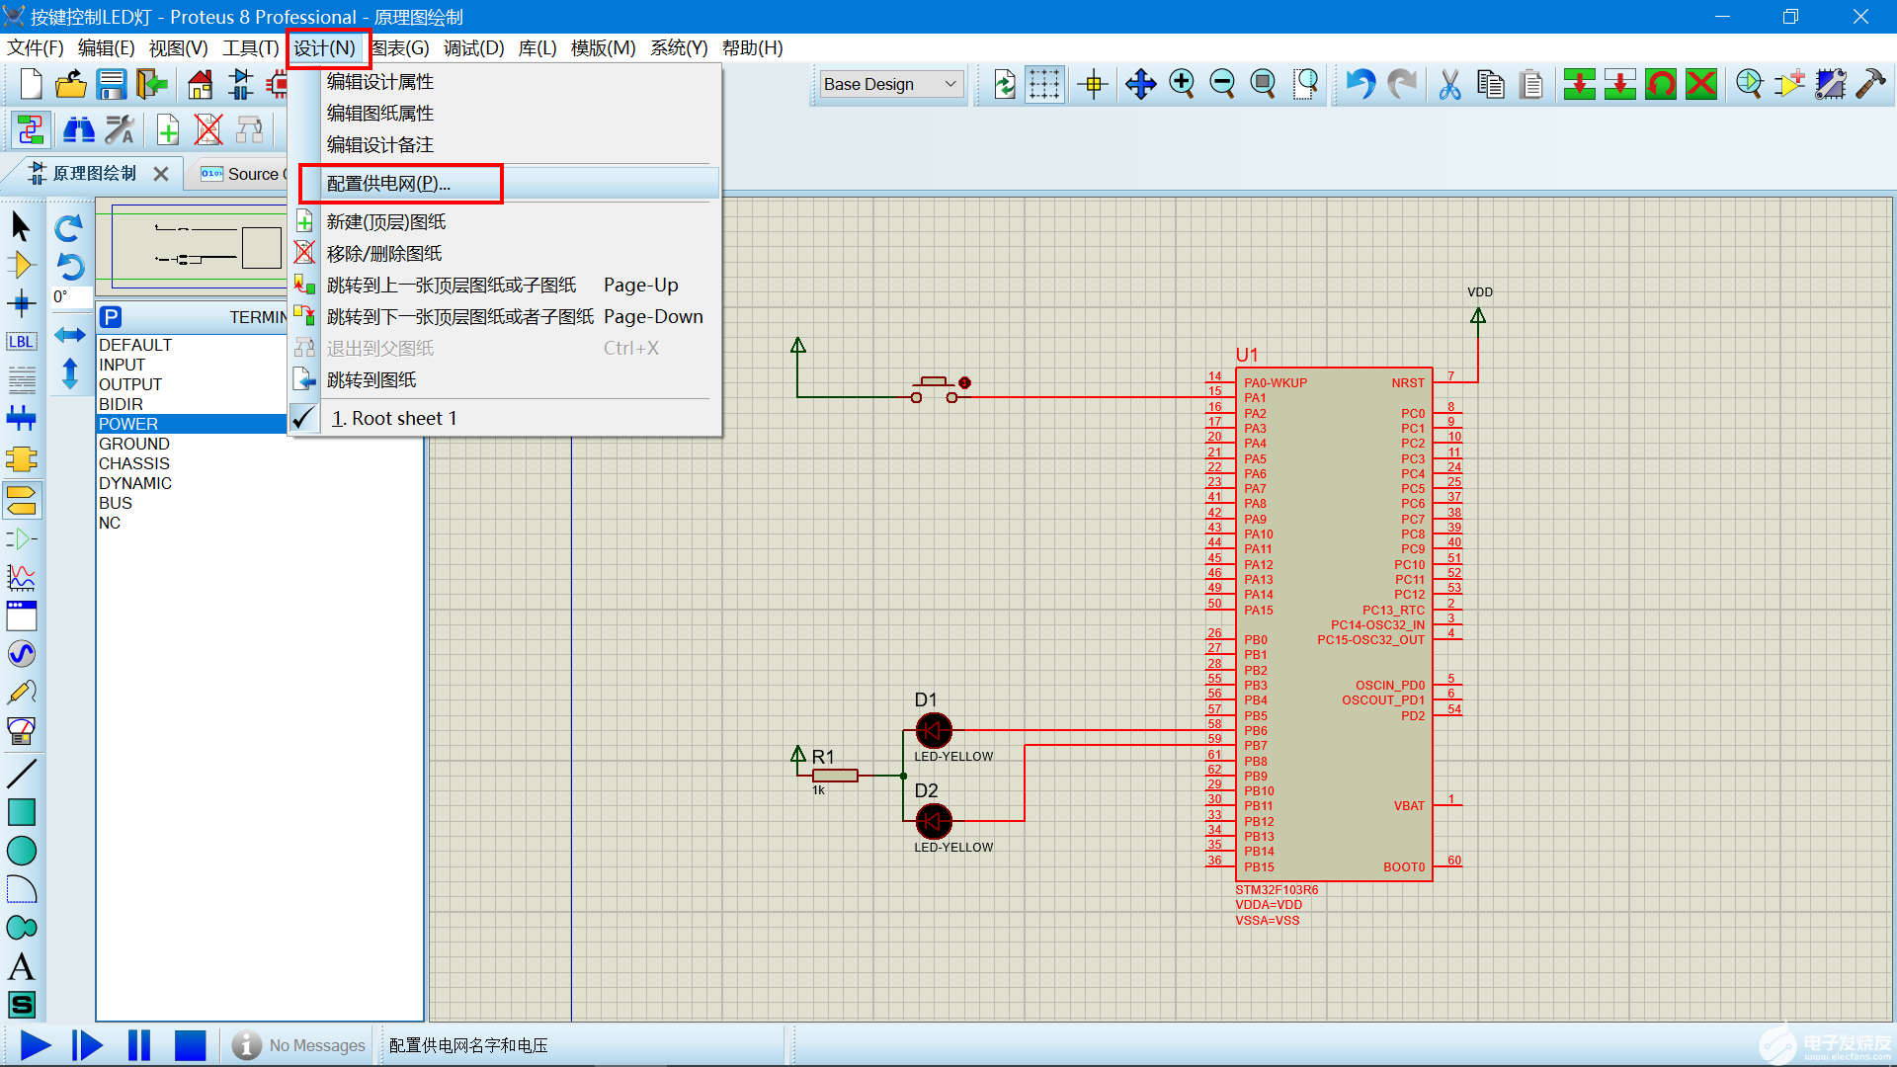Viewport: 1897px width, 1067px height.
Task: Click 配置供电网(P)... menu entry
Action: point(388,184)
